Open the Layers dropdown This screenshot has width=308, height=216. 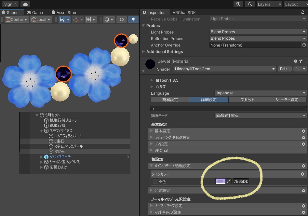click(x=269, y=4)
